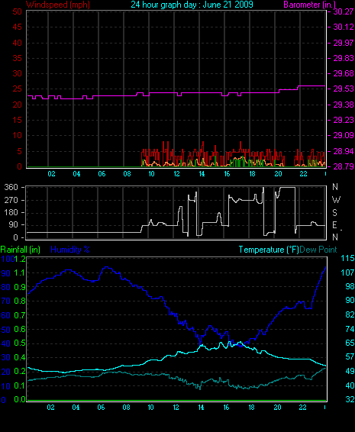Select temperature axis value 32
The width and height of the screenshot is (355, 432).
350,399
